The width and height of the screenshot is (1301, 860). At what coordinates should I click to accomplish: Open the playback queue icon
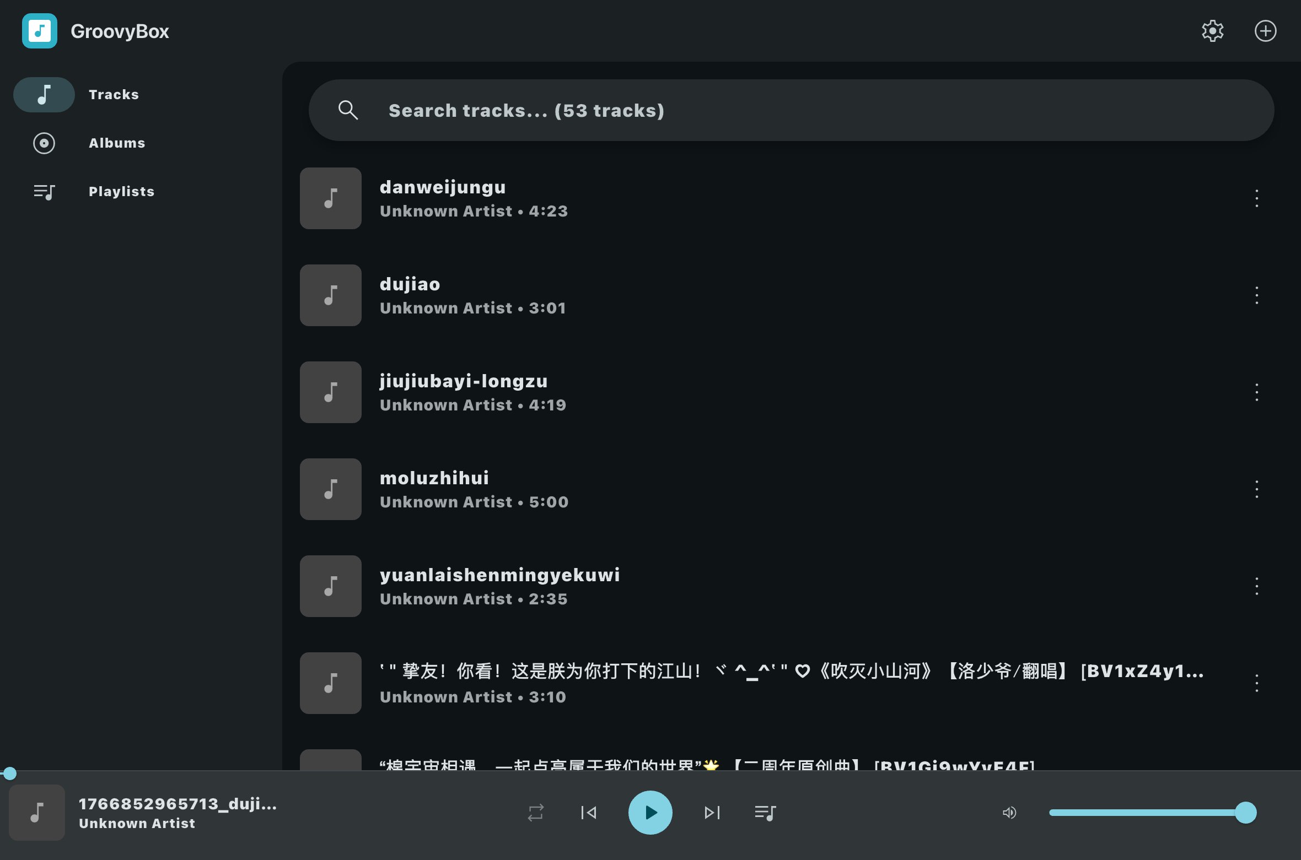click(766, 812)
